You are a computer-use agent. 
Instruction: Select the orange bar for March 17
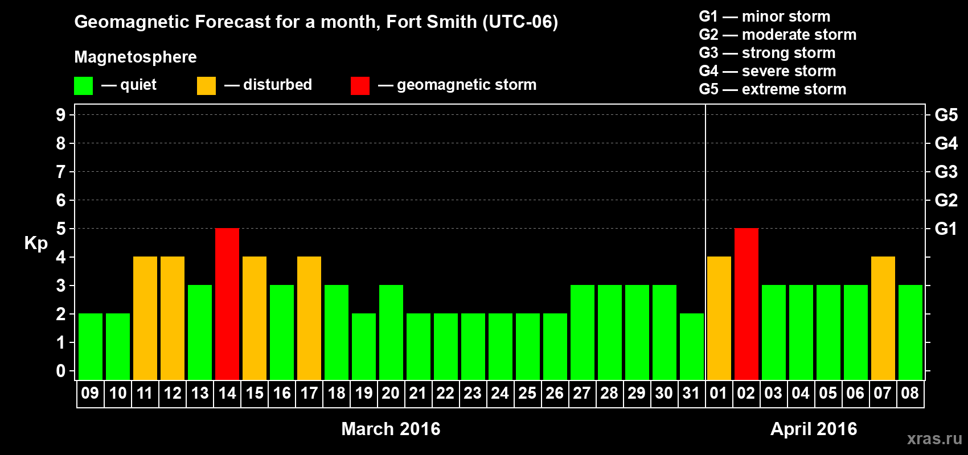click(x=309, y=318)
